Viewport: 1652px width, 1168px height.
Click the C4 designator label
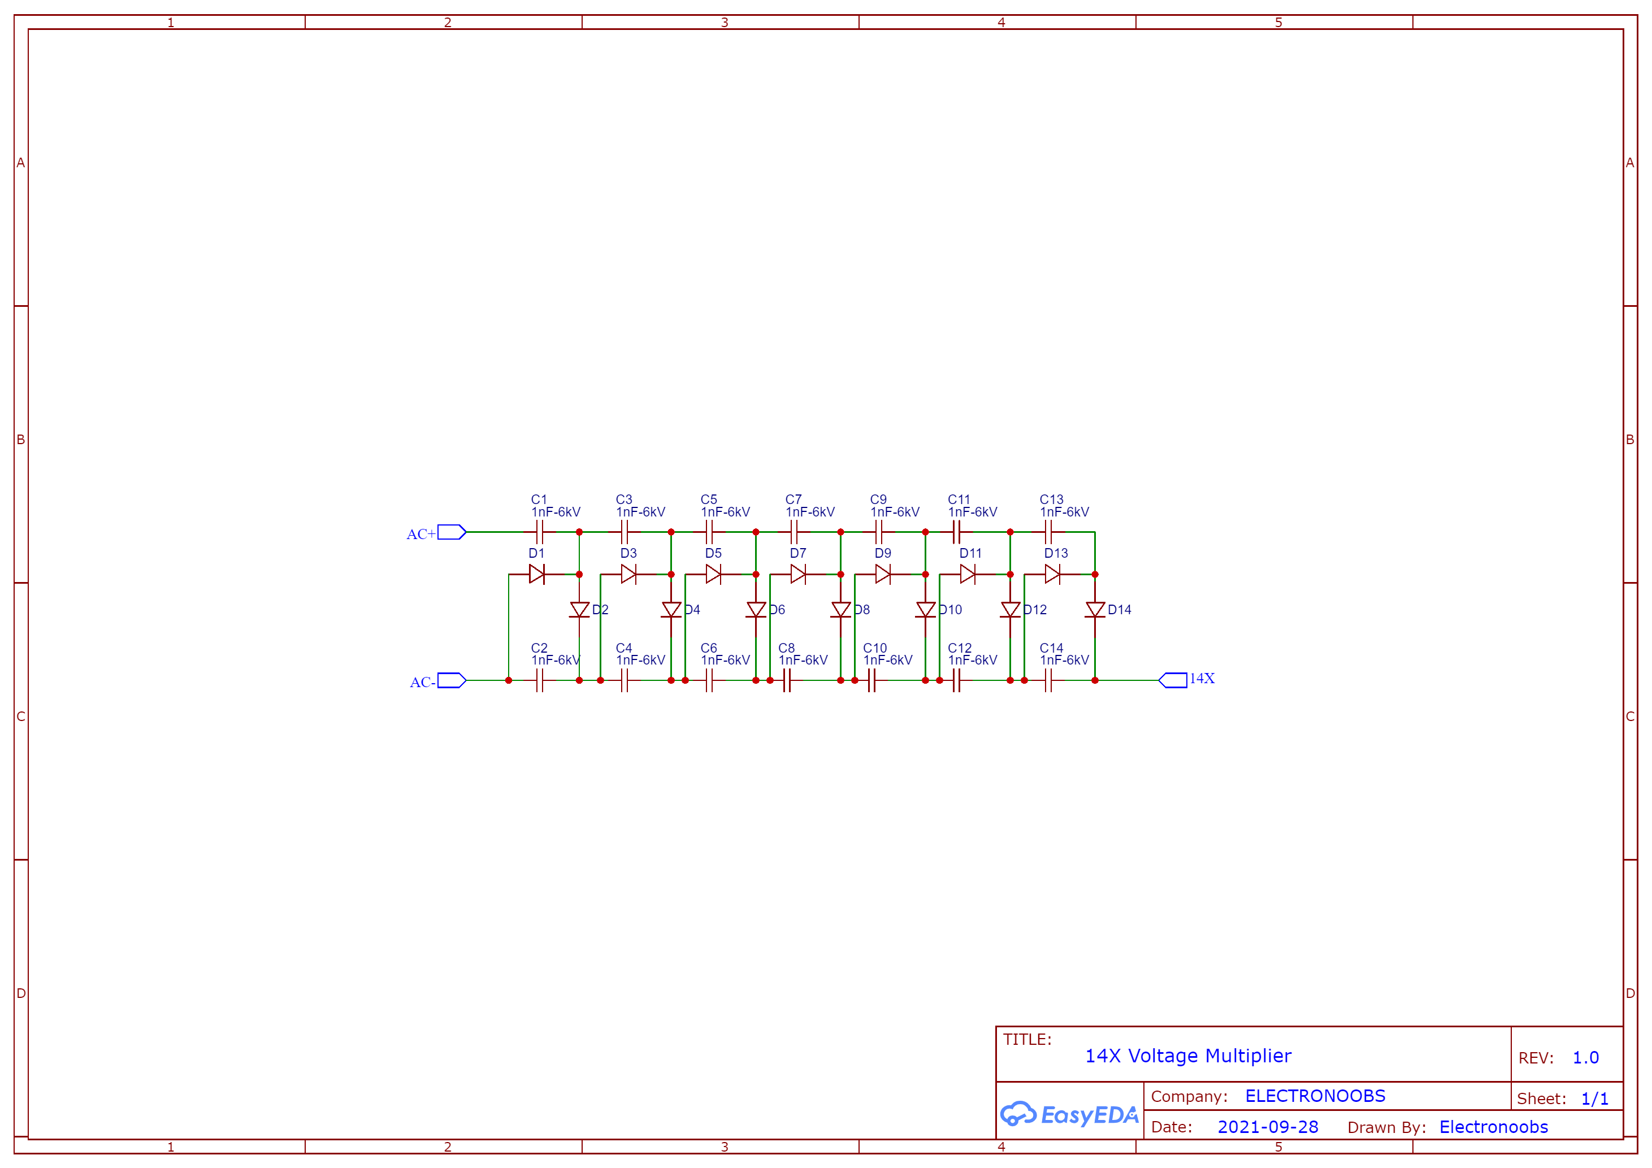coord(624,648)
